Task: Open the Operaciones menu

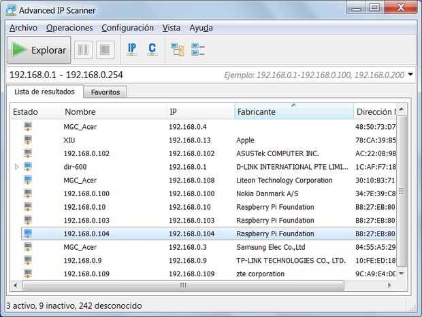Action: [x=69, y=28]
